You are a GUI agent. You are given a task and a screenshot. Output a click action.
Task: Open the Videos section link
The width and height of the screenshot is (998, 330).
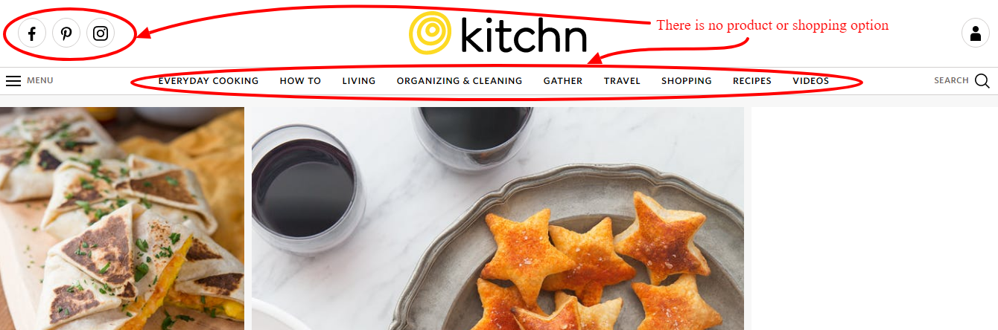point(810,81)
